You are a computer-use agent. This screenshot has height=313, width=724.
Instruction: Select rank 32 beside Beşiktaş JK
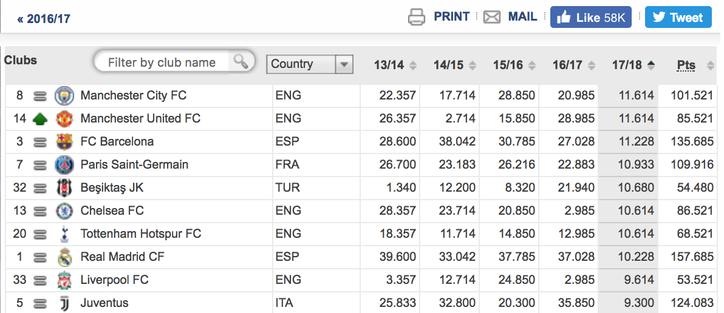coord(20,187)
